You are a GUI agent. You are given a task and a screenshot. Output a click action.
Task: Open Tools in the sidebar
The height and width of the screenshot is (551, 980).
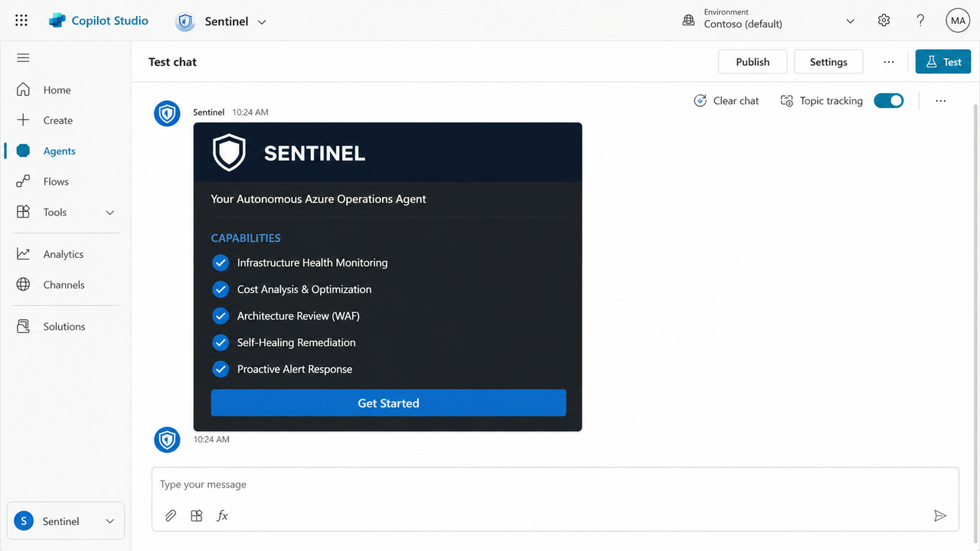(55, 212)
